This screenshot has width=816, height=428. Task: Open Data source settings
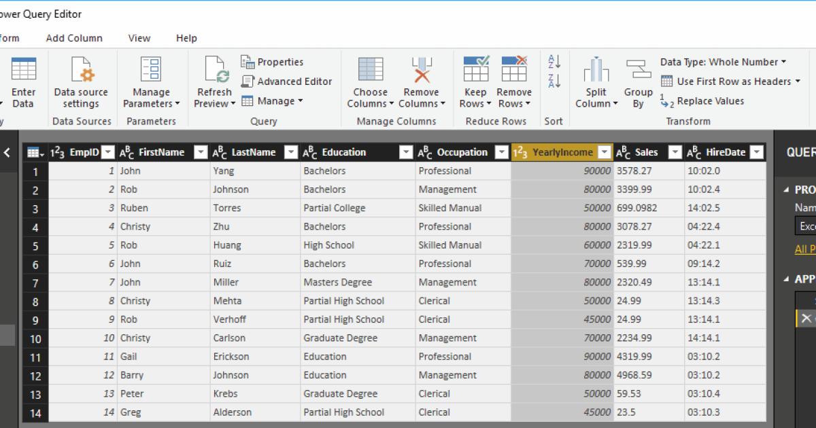click(x=80, y=83)
